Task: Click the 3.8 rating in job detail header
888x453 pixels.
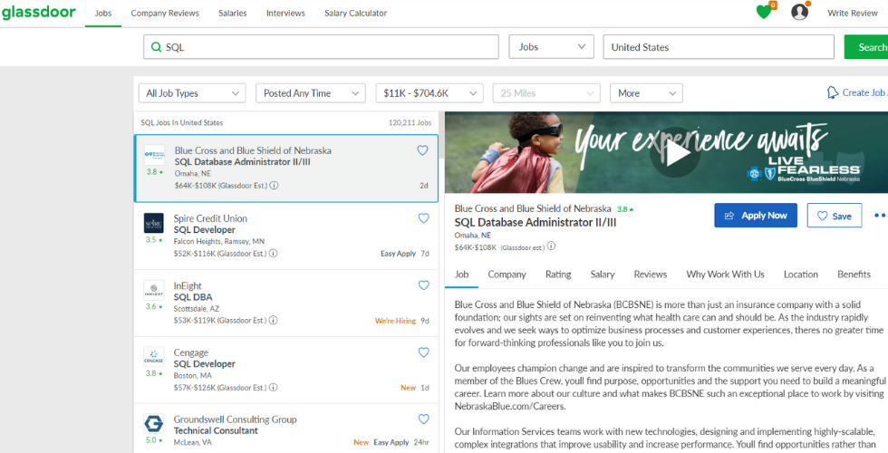Action: click(x=625, y=209)
